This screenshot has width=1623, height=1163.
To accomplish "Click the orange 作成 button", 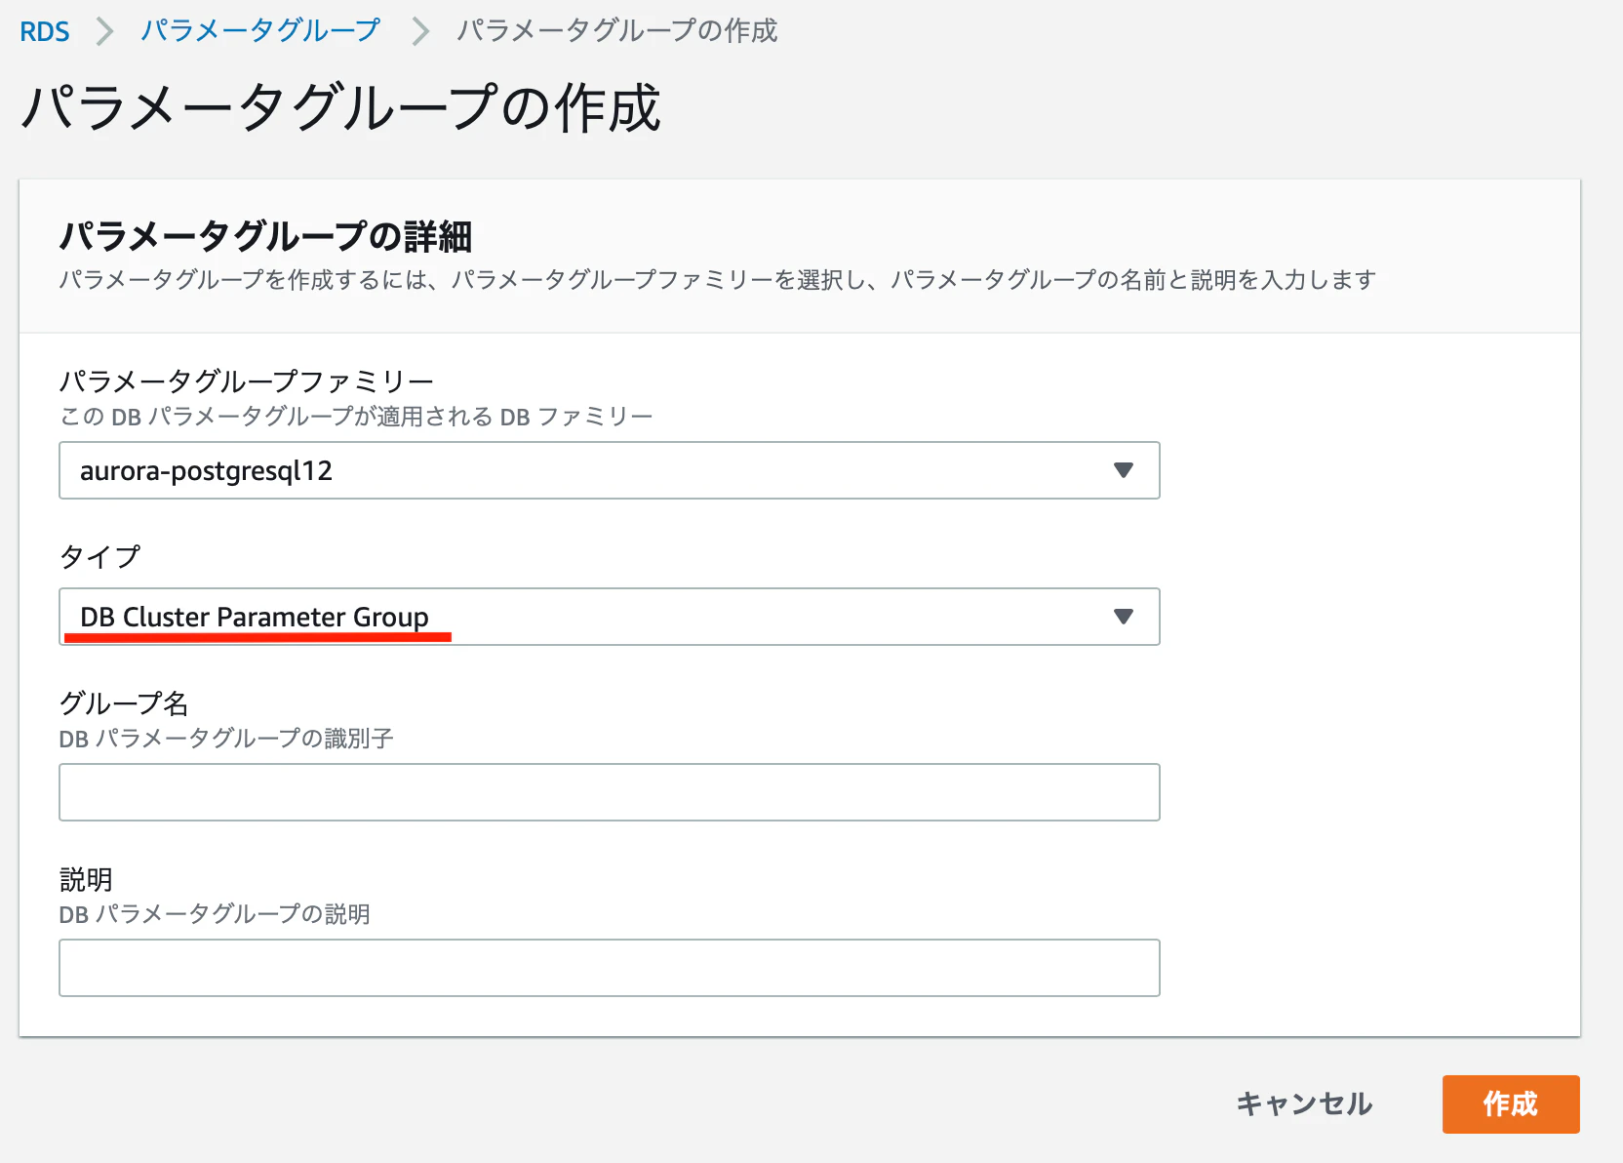I will (1511, 1104).
